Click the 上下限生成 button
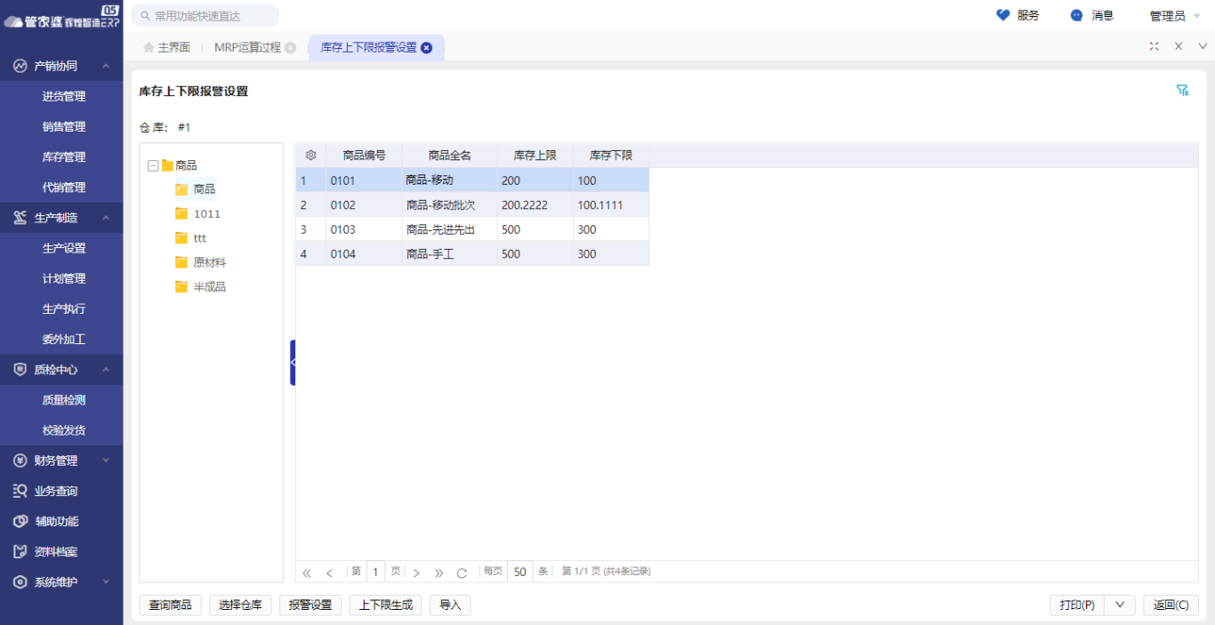This screenshot has height=625, width=1215. (x=385, y=605)
